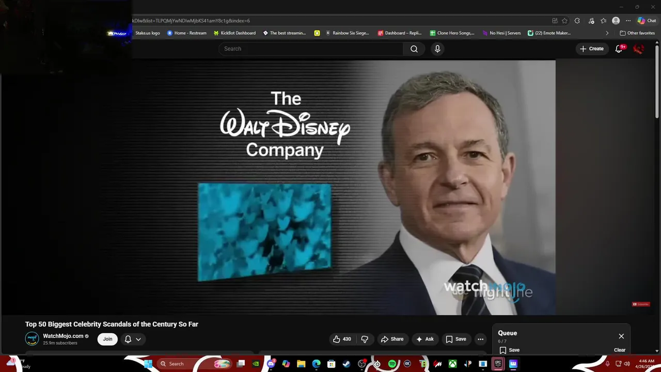The image size is (661, 372).
Task: Open KickBot Dashboard bookmark
Action: click(x=234, y=33)
